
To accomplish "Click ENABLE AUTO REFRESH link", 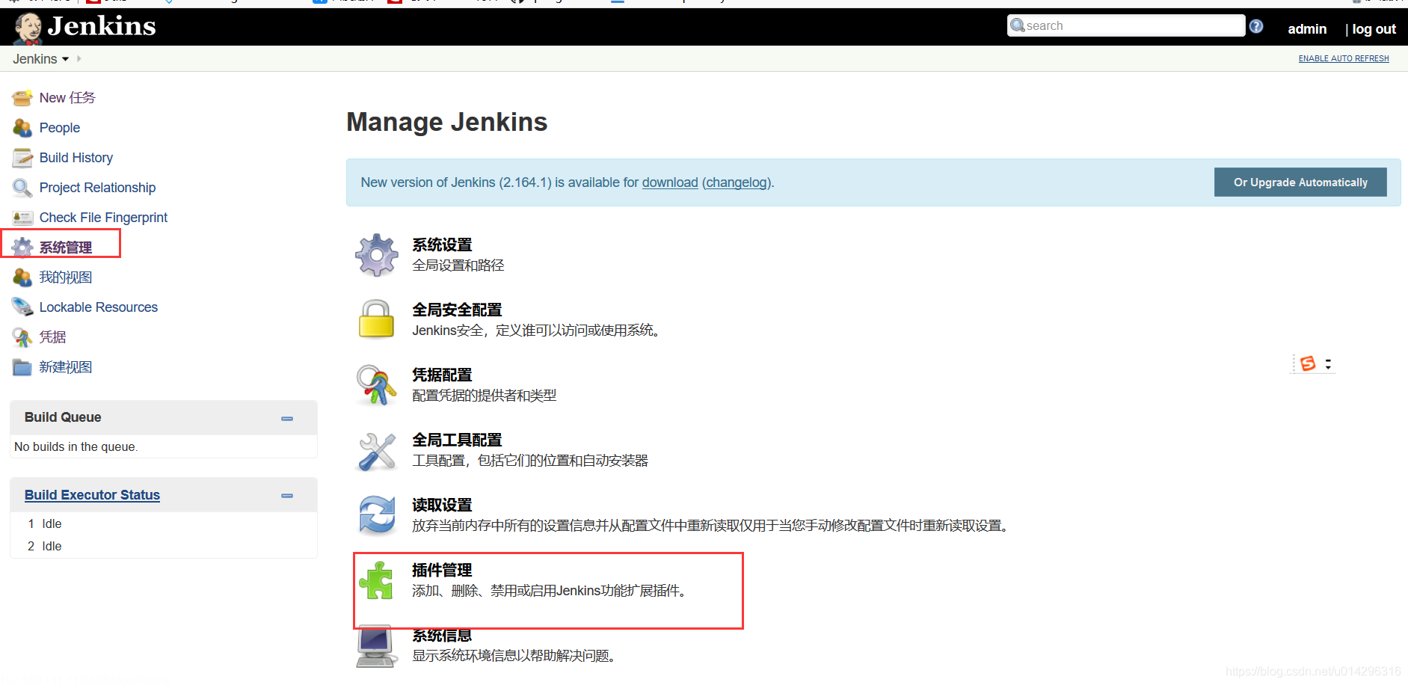I will (x=1344, y=58).
